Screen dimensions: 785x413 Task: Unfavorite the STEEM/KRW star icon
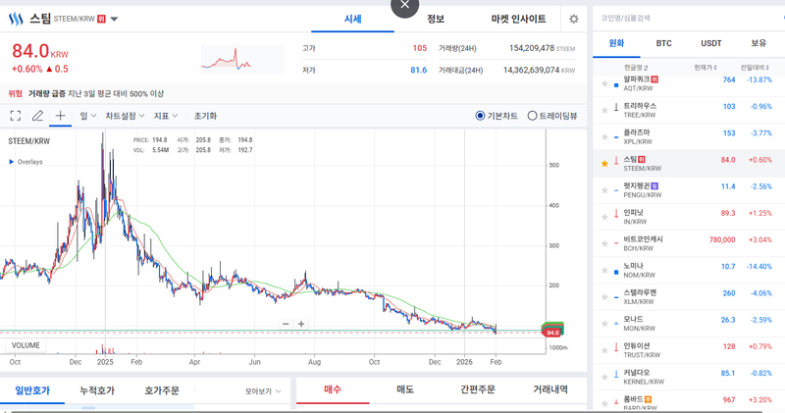pos(604,160)
